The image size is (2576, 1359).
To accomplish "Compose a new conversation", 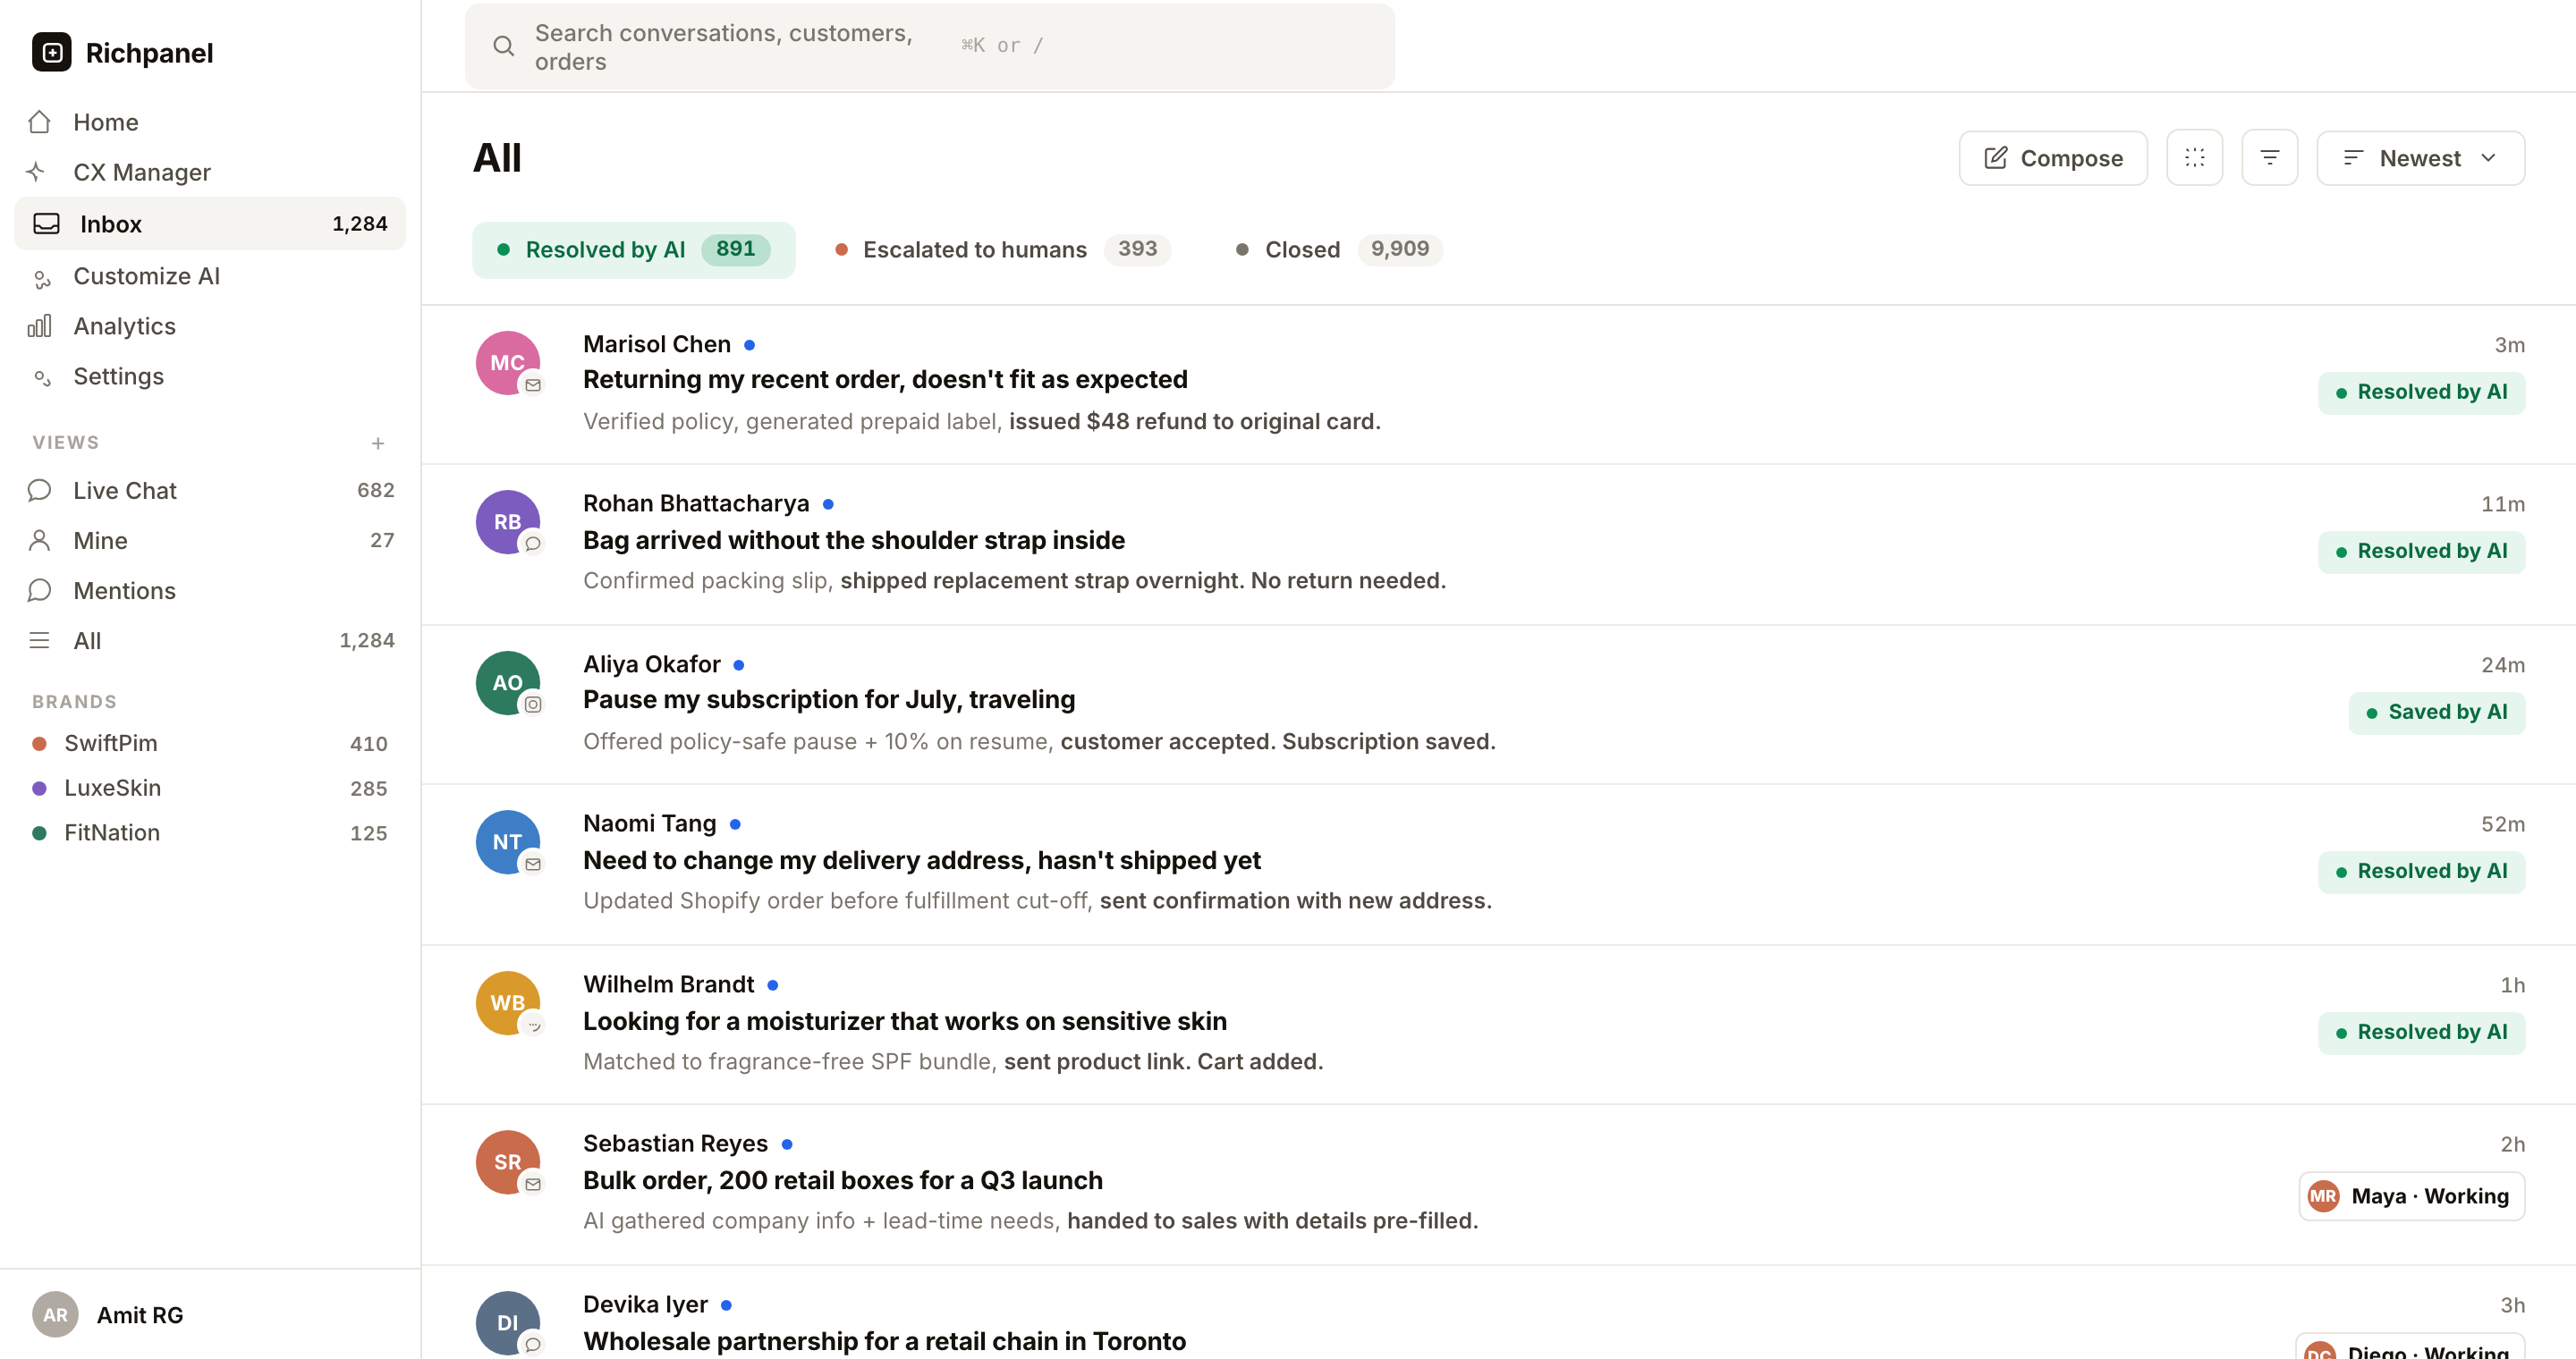I will [2053, 158].
